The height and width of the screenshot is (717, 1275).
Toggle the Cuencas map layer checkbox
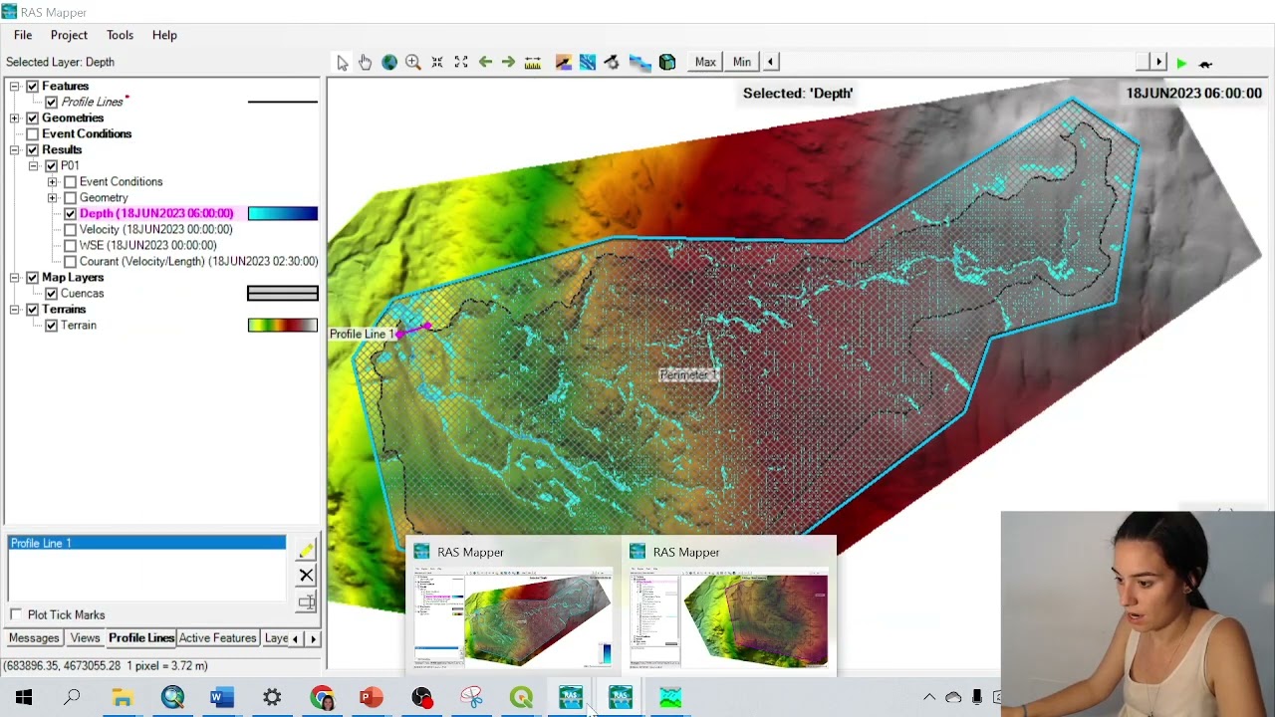[x=52, y=294]
